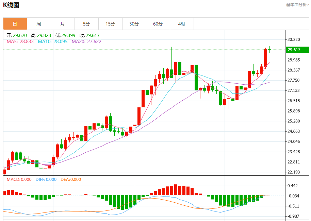Click the 23.428 price axis label

pyautogui.click(x=294, y=152)
